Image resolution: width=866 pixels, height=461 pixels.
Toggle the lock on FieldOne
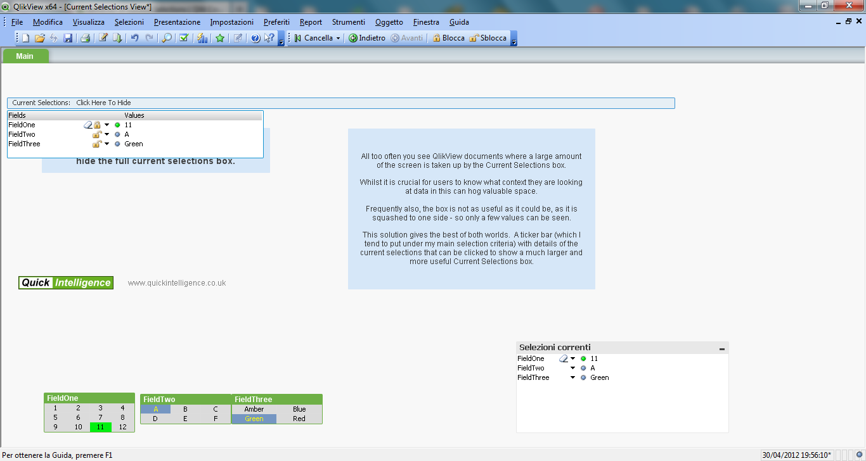98,125
